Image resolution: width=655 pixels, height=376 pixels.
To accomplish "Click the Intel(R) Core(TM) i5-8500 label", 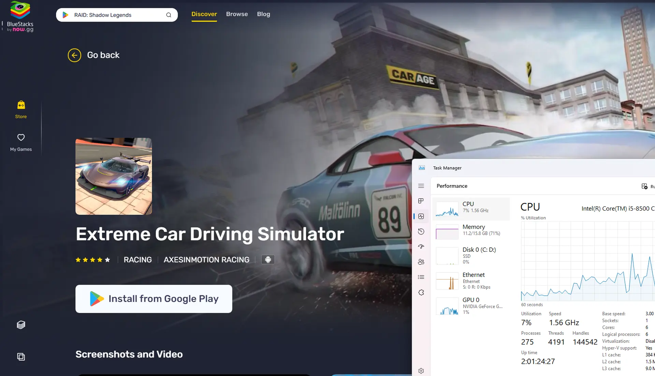I will coord(618,208).
